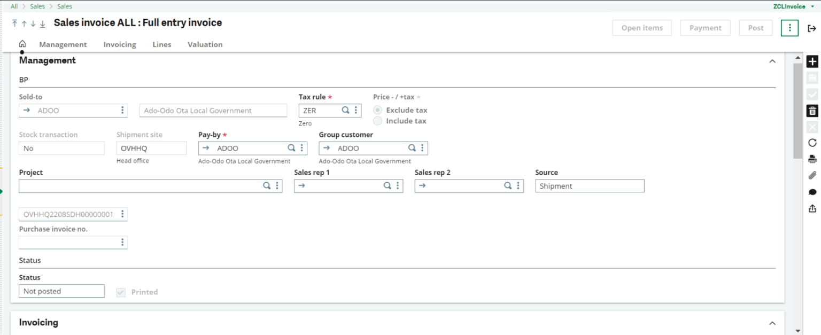Click the Sold-to jump arrow icon

27,111
